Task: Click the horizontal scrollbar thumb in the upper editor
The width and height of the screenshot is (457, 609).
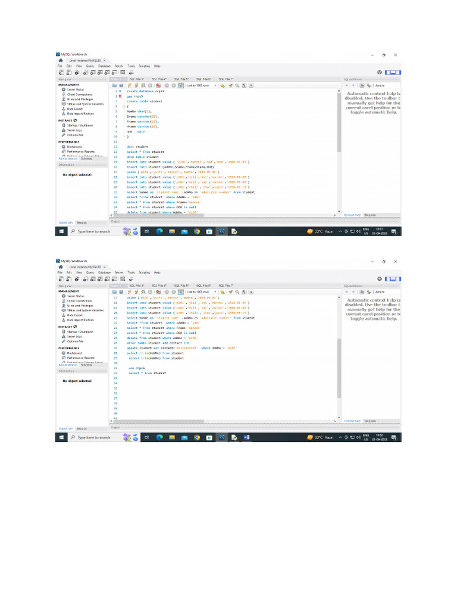Action: (158, 215)
